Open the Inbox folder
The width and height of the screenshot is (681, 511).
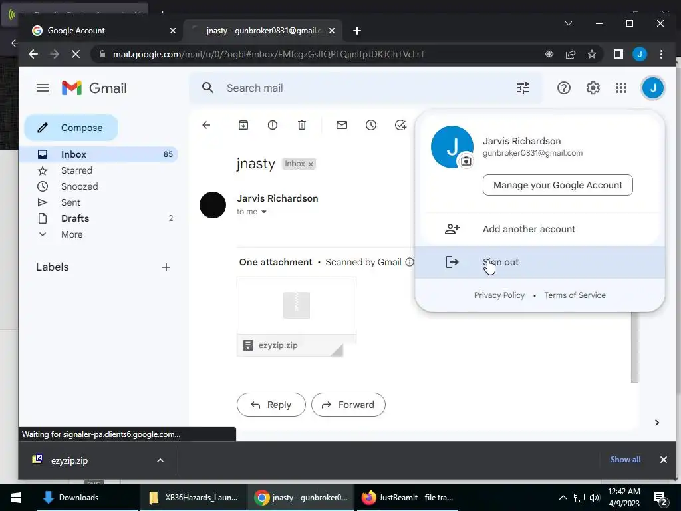click(x=98, y=154)
